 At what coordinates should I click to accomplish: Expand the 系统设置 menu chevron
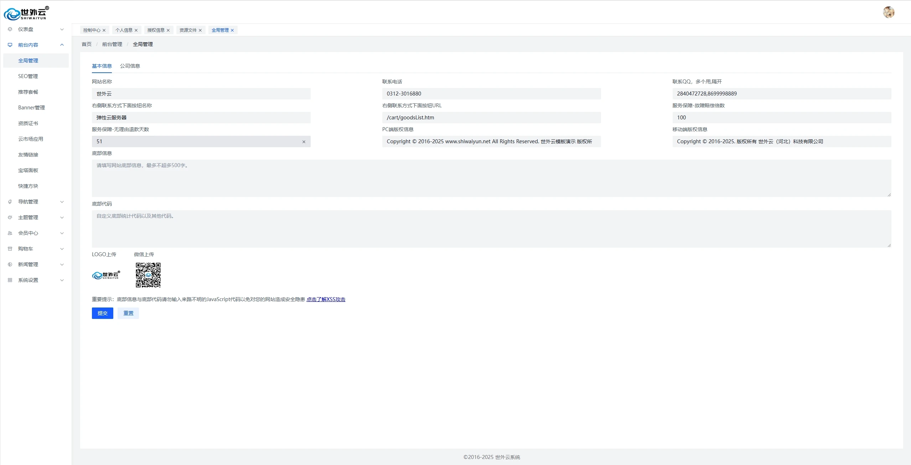click(x=62, y=280)
